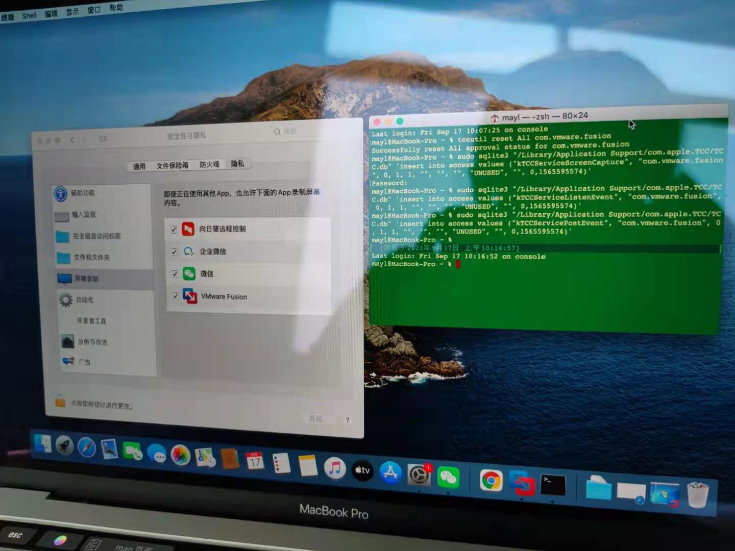Viewport: 735px width, 551px height.
Task: Open Finder from the Dock
Action: 42,444
